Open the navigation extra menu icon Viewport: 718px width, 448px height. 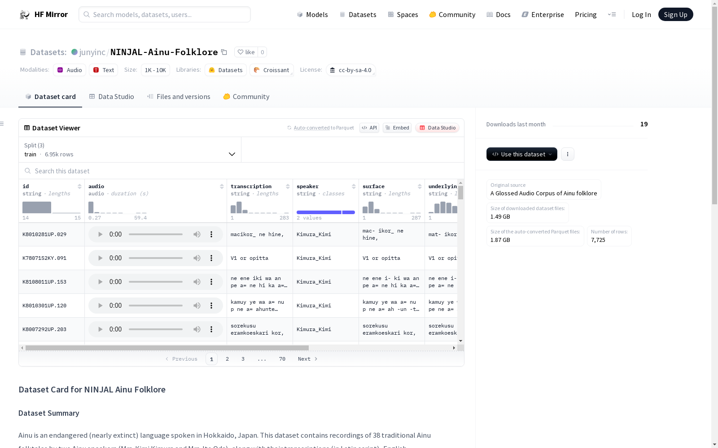pyautogui.click(x=612, y=14)
